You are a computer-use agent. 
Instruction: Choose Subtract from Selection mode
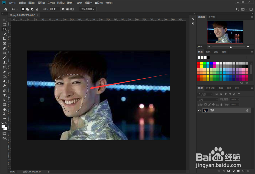click(x=32, y=9)
